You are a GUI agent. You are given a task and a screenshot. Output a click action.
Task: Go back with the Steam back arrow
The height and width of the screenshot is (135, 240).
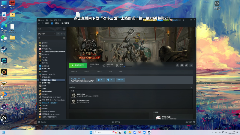click(x=39, y=23)
